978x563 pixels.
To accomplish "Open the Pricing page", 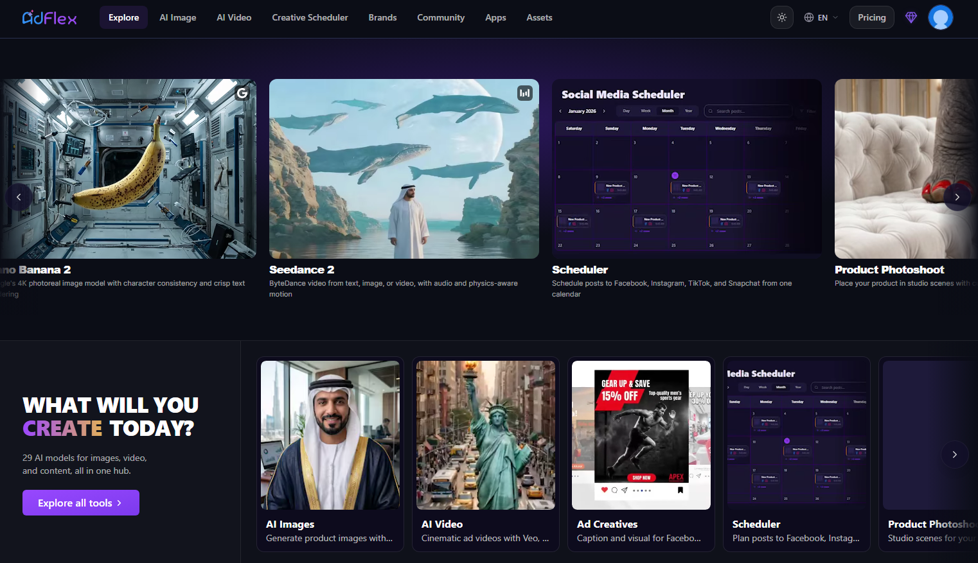I will (871, 17).
